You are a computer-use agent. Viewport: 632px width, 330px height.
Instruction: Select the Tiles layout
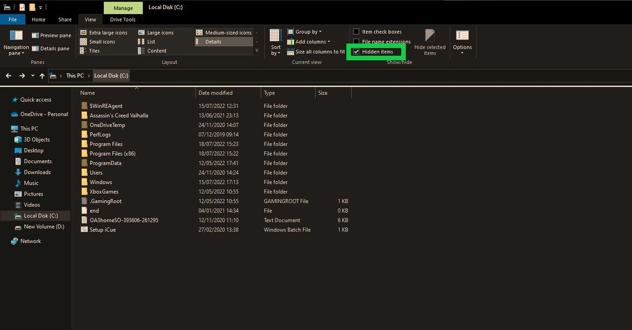tap(94, 51)
